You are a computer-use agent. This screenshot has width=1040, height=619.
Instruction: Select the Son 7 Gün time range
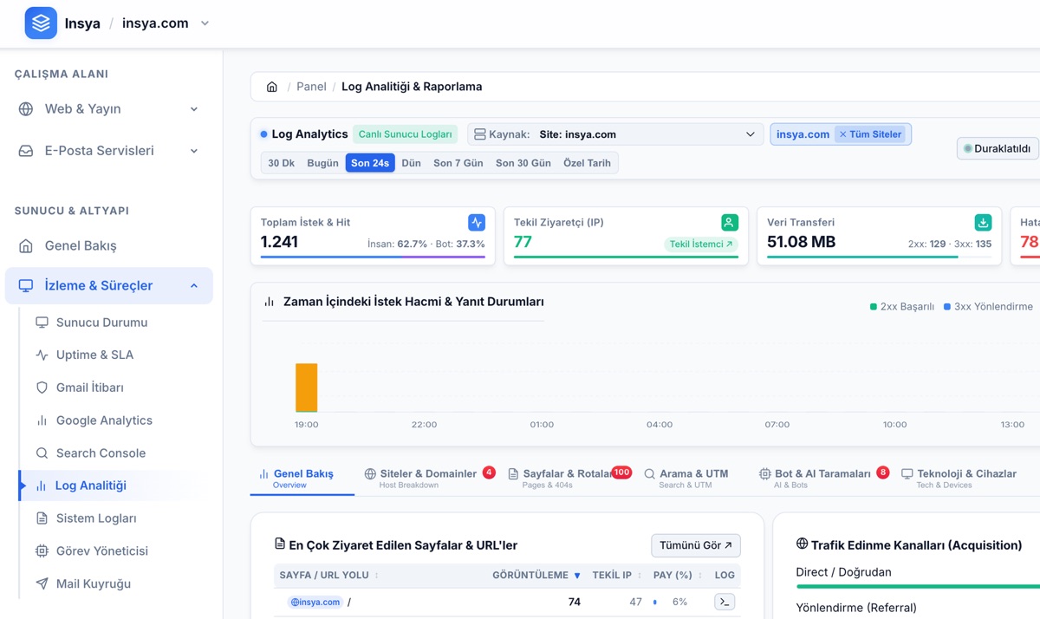pyautogui.click(x=458, y=163)
